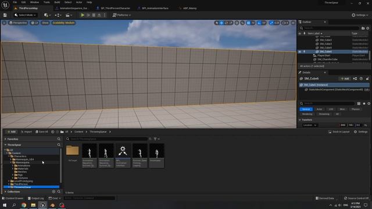Screen dimensions: 372x209
Task: Click the Add component button in Details
Action: pos(345,79)
